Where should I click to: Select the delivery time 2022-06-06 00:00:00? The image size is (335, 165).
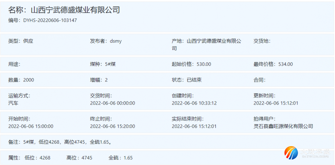(x=112, y=103)
